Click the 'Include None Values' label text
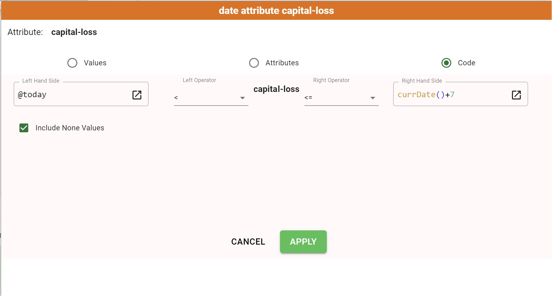Screen dimensions: 552x296 70,128
